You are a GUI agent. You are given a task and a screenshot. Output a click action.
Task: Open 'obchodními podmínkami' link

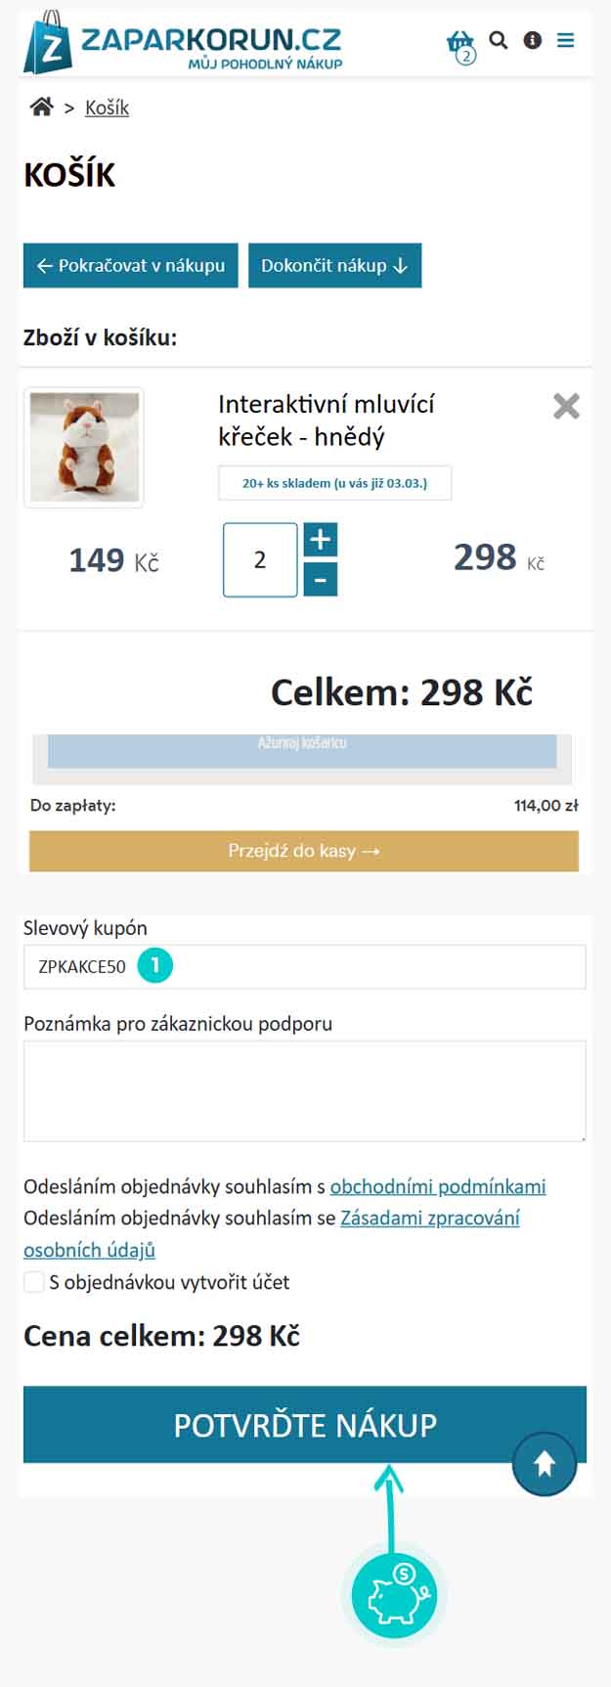438,1186
